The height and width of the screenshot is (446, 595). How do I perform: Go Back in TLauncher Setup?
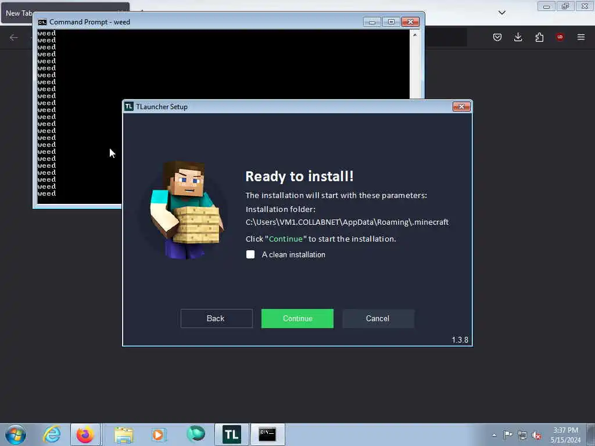click(x=216, y=318)
